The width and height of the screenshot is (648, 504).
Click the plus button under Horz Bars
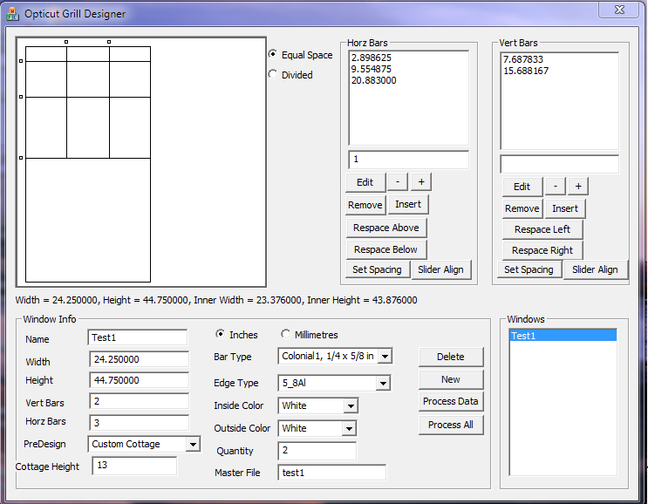click(x=421, y=182)
